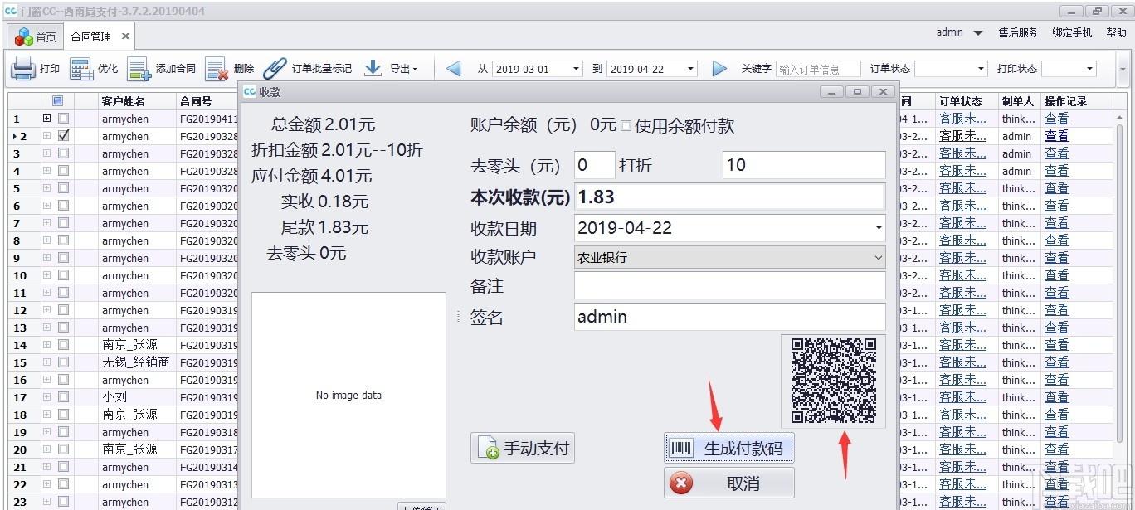1135x510 pixels.
Task: Click the payment QR code image
Action: 833,381
